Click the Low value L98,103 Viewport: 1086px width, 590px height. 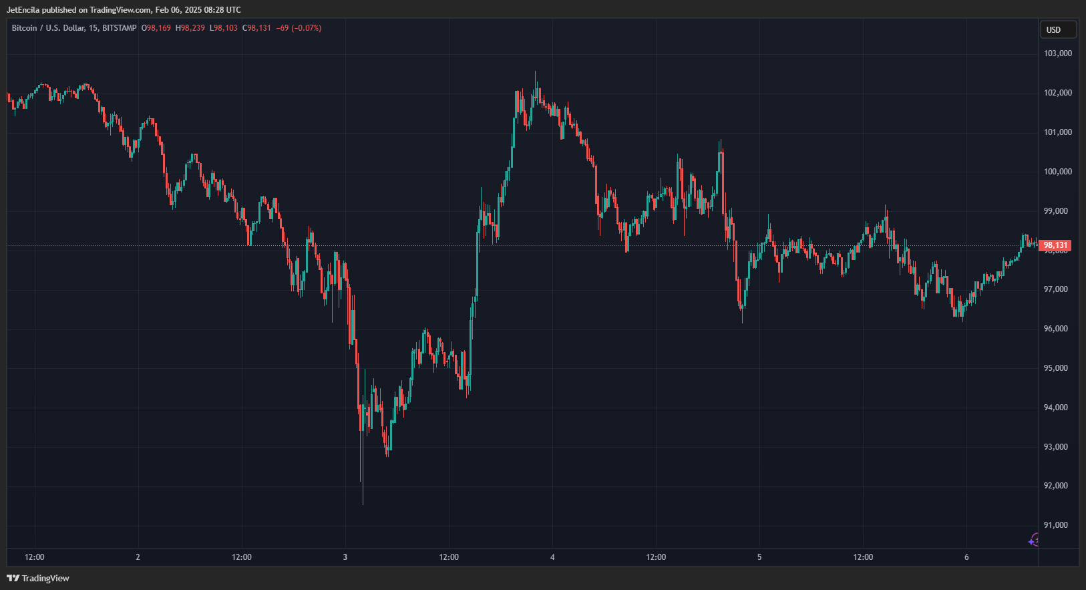click(x=224, y=28)
